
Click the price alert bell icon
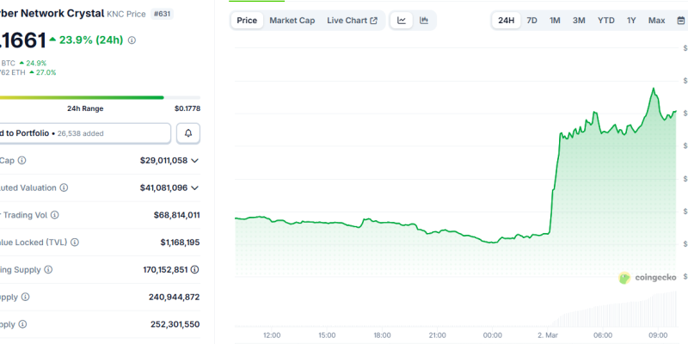click(187, 133)
